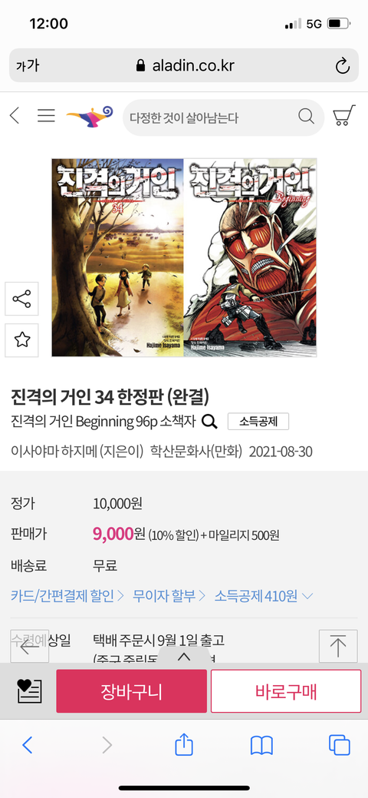Pull up the bottom panel chevron

tap(184, 656)
